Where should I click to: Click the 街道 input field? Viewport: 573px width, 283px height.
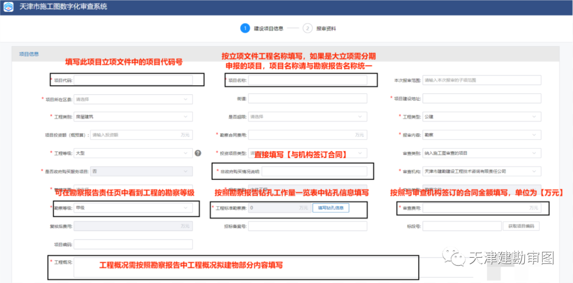[308, 98]
